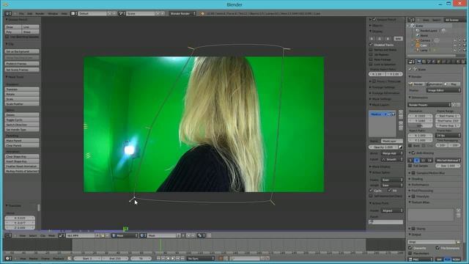Click the jump to end icon in the timeline

tap(182, 258)
